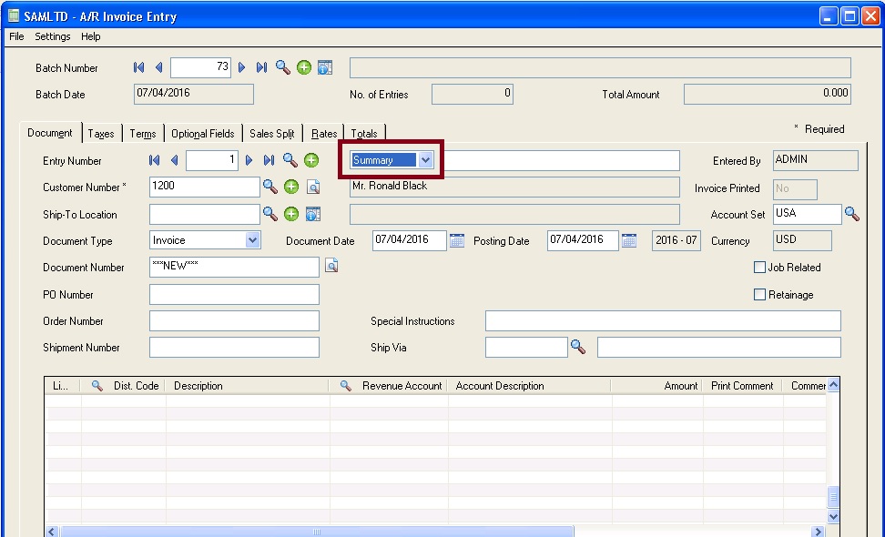The height and width of the screenshot is (537, 885).
Task: Open ship-to location details icon
Action: point(313,214)
